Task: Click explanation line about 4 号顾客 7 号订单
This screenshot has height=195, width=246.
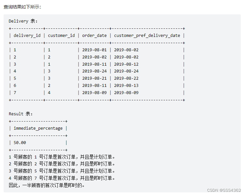Action: tap(62, 178)
